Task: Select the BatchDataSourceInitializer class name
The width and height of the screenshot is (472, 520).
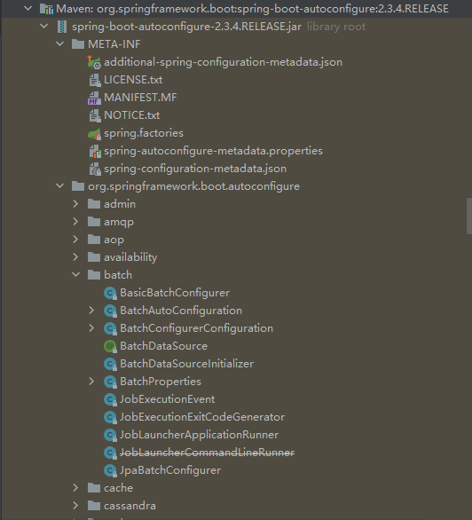Action: [186, 364]
